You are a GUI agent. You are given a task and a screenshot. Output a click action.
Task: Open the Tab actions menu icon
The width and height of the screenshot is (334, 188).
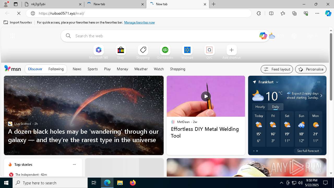(16, 4)
